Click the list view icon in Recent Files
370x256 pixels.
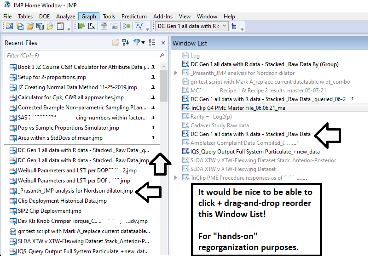point(152,42)
